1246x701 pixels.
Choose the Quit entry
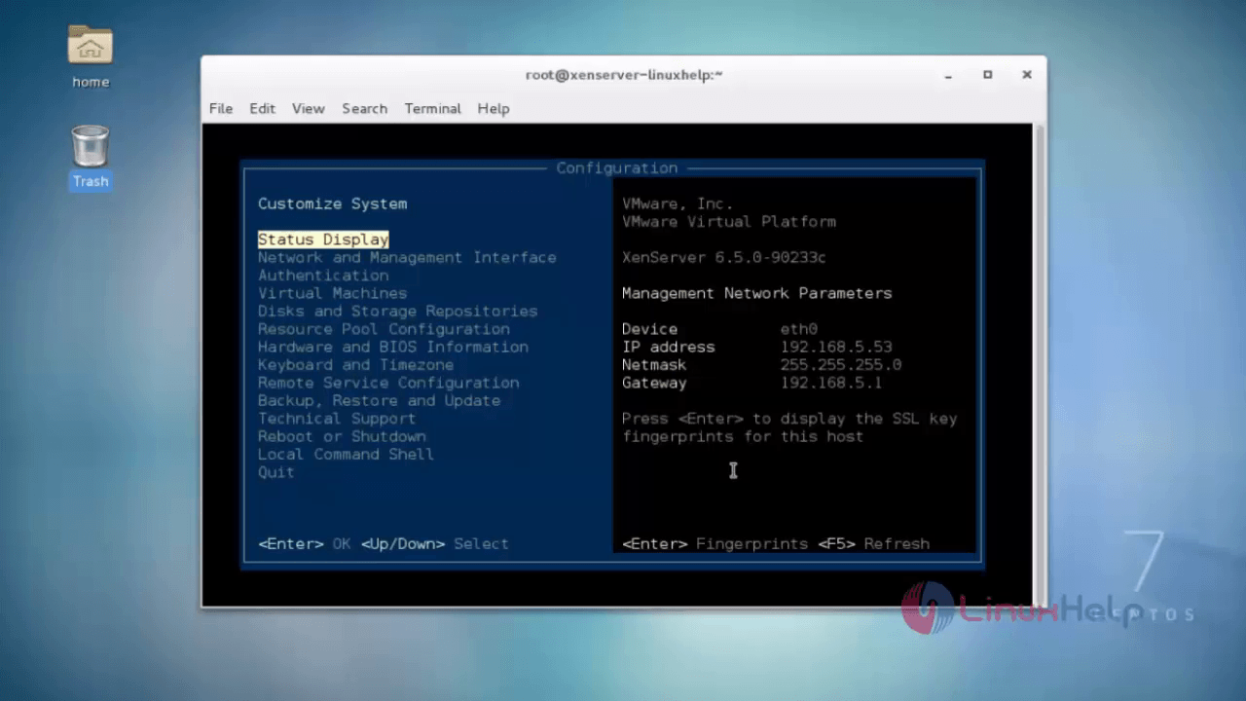pos(275,472)
